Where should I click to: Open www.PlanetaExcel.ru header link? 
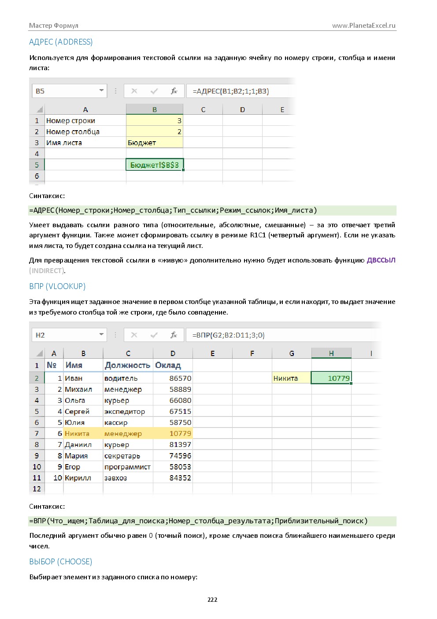tap(364, 26)
